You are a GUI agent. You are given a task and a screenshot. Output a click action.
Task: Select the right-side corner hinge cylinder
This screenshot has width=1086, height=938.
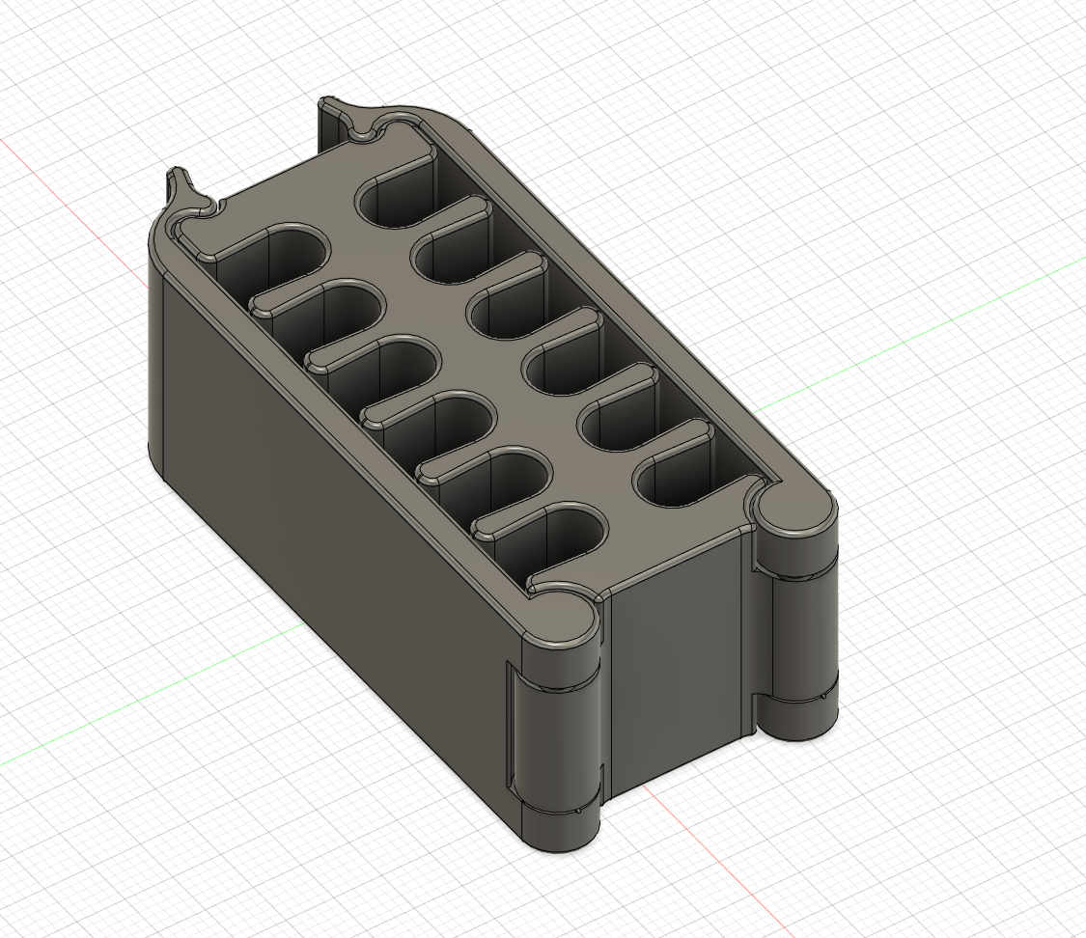[x=798, y=616]
